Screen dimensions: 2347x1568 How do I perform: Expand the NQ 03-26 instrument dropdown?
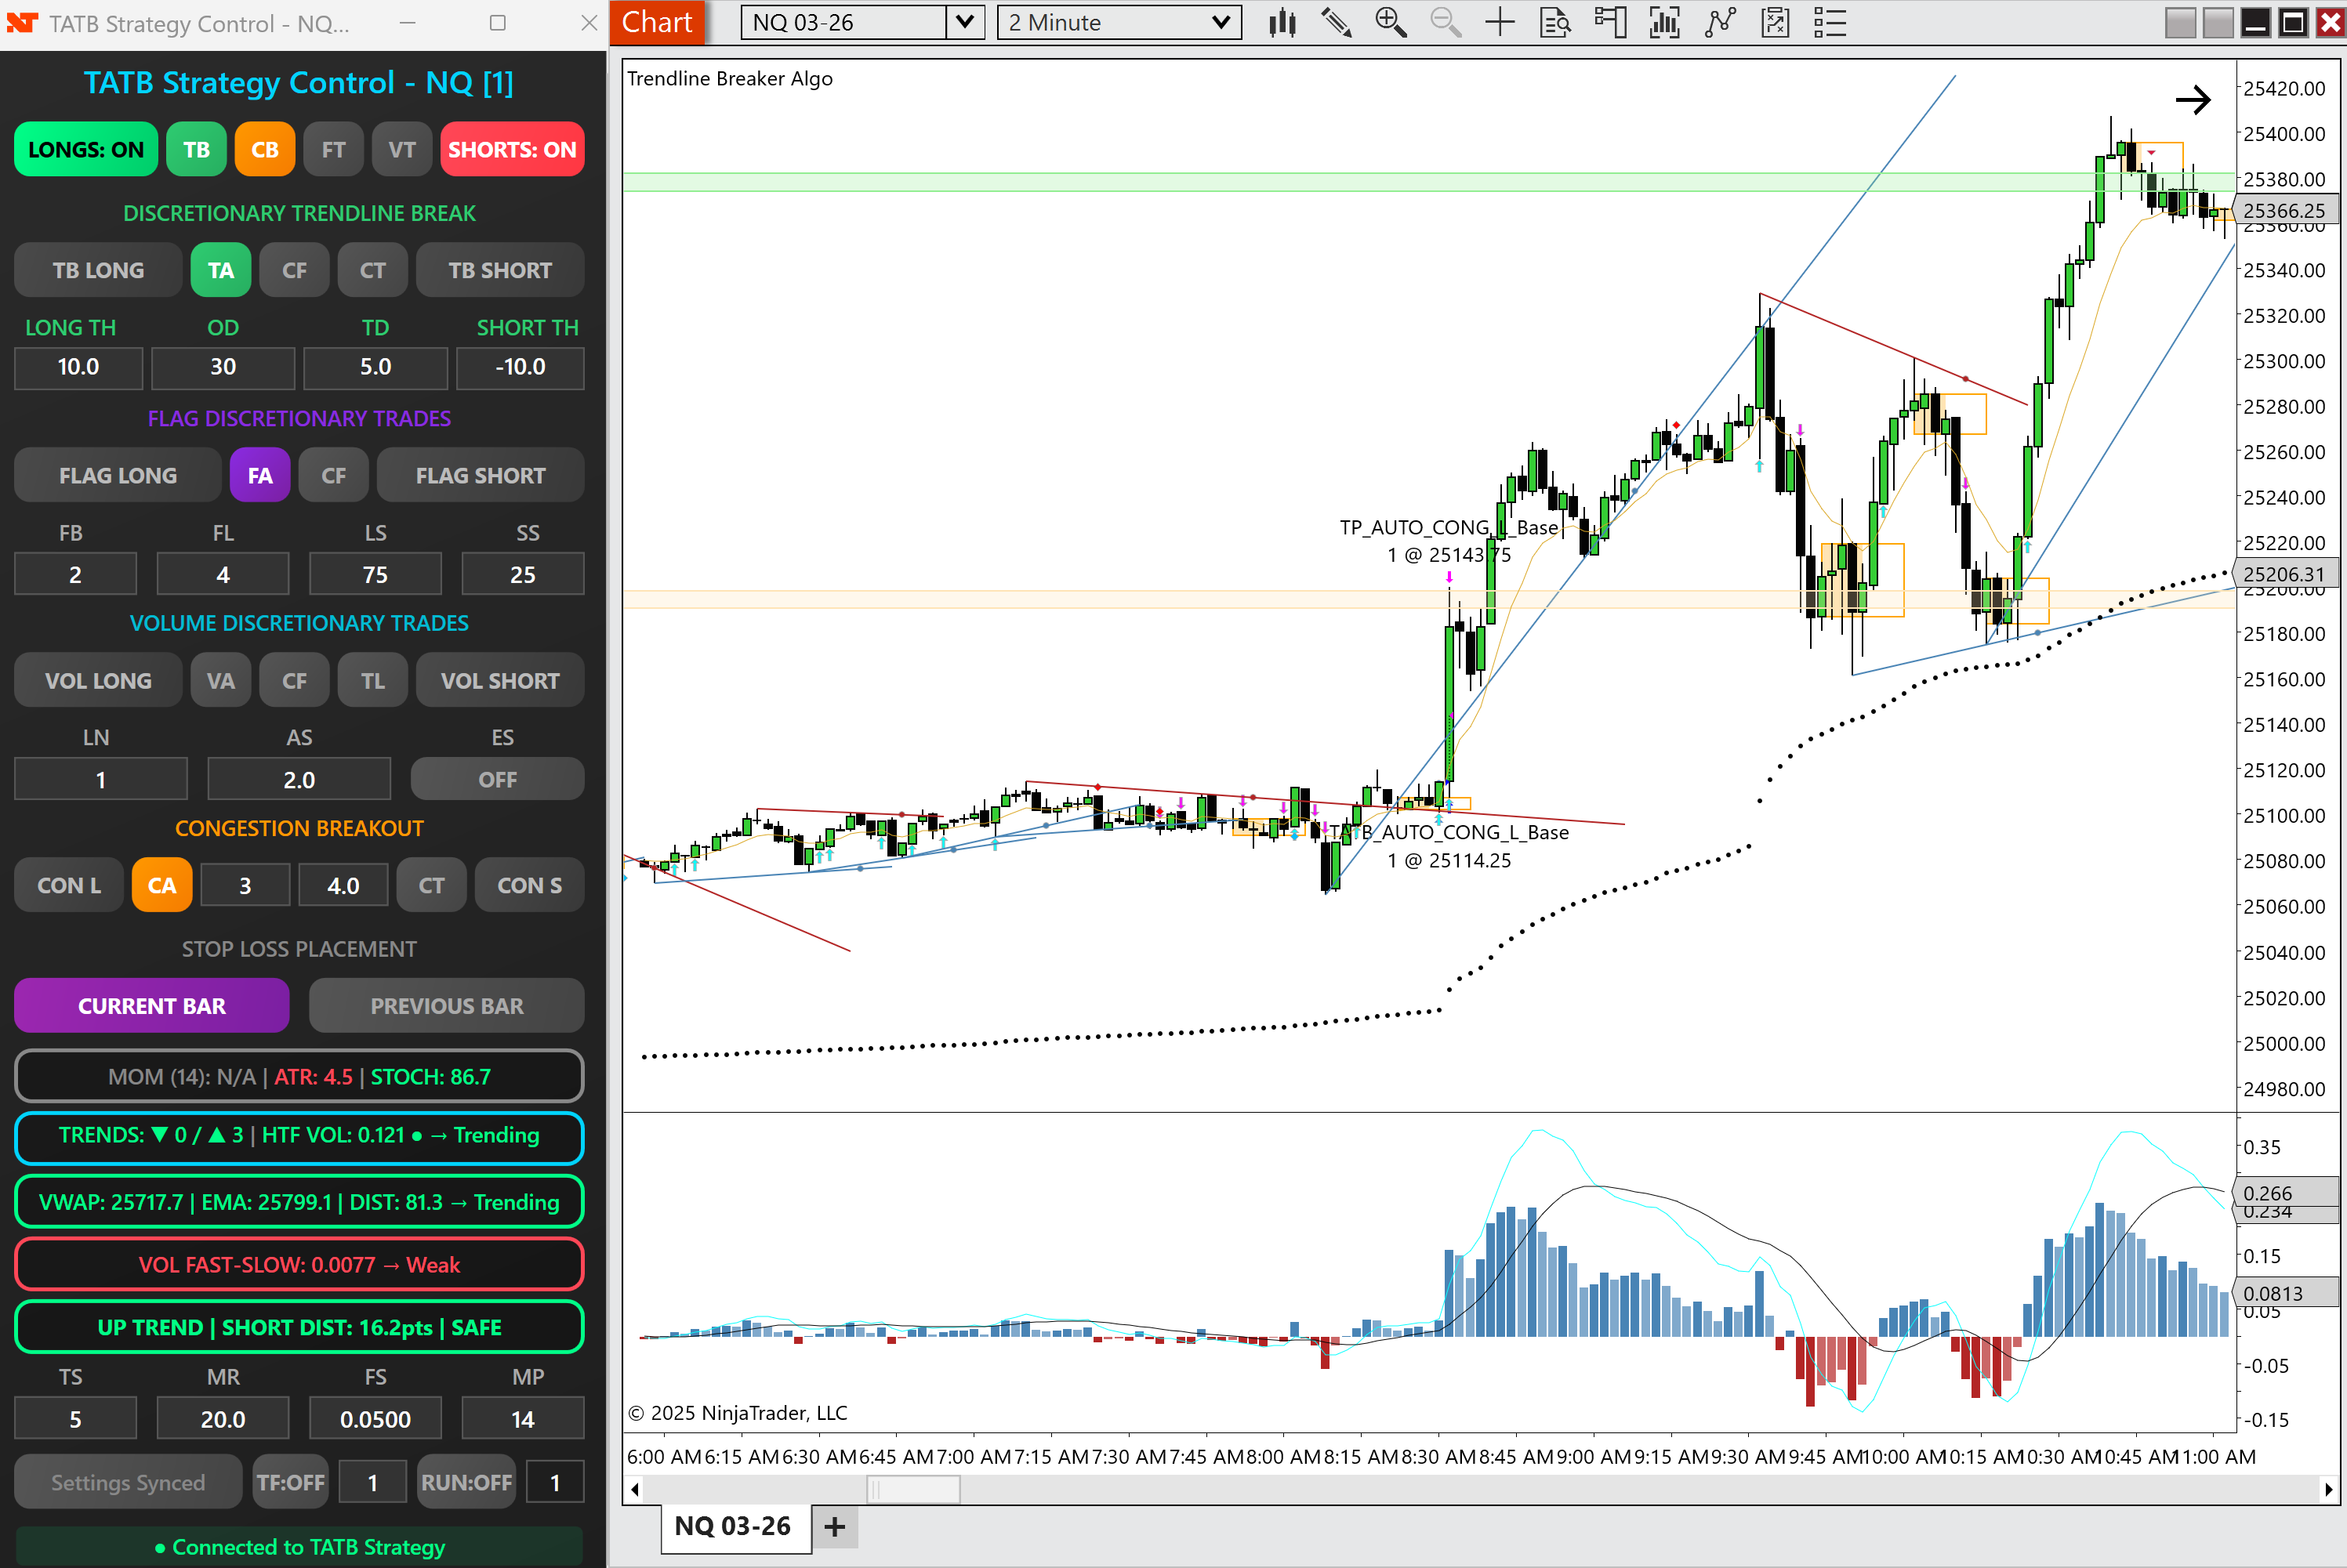click(x=964, y=22)
